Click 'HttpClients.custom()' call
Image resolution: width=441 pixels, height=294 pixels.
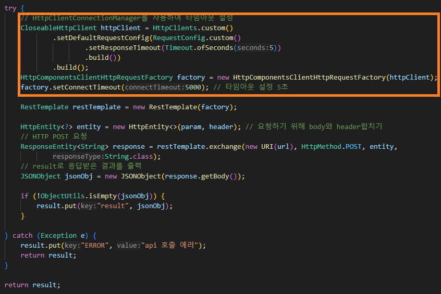tap(193, 28)
